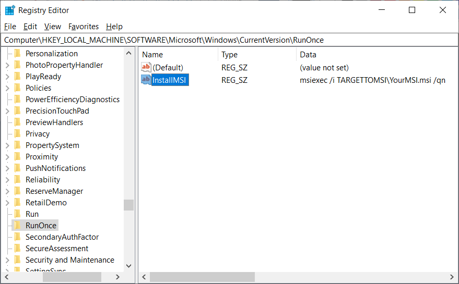Expand the Security and Maintenance key

[8, 260]
